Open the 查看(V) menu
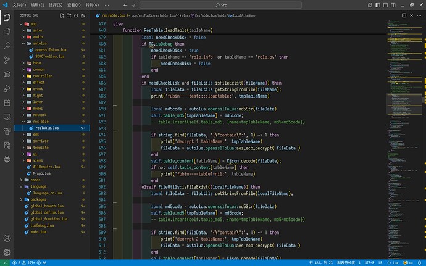This screenshot has width=426, height=266. pos(74,5)
